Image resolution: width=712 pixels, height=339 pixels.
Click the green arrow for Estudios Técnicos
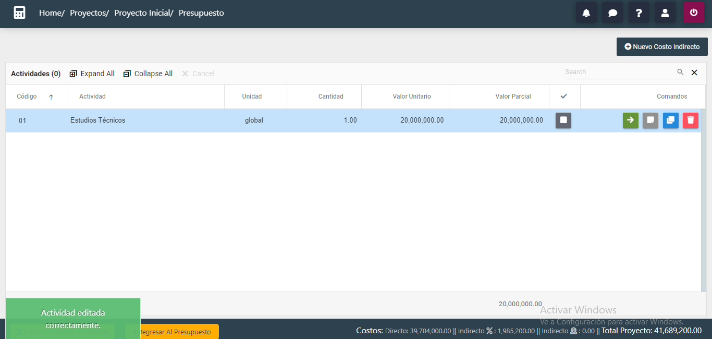pos(630,120)
